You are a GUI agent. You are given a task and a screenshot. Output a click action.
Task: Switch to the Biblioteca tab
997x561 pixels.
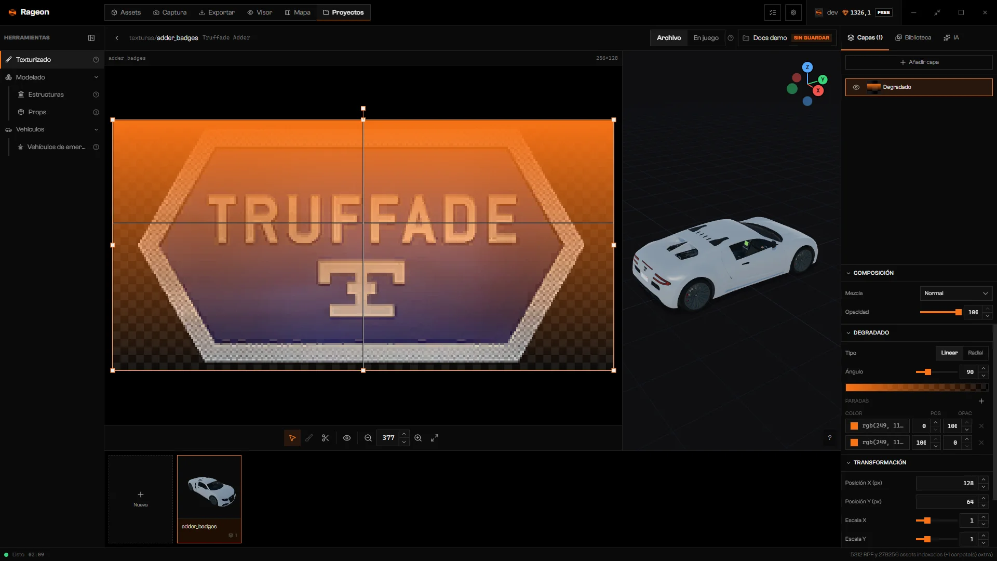pos(913,38)
